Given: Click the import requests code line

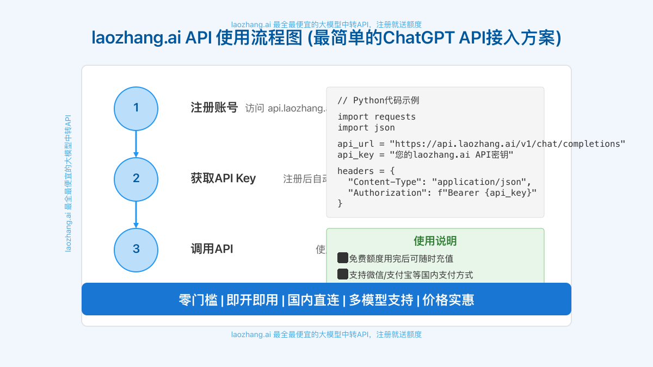Looking at the screenshot, I should click(377, 116).
